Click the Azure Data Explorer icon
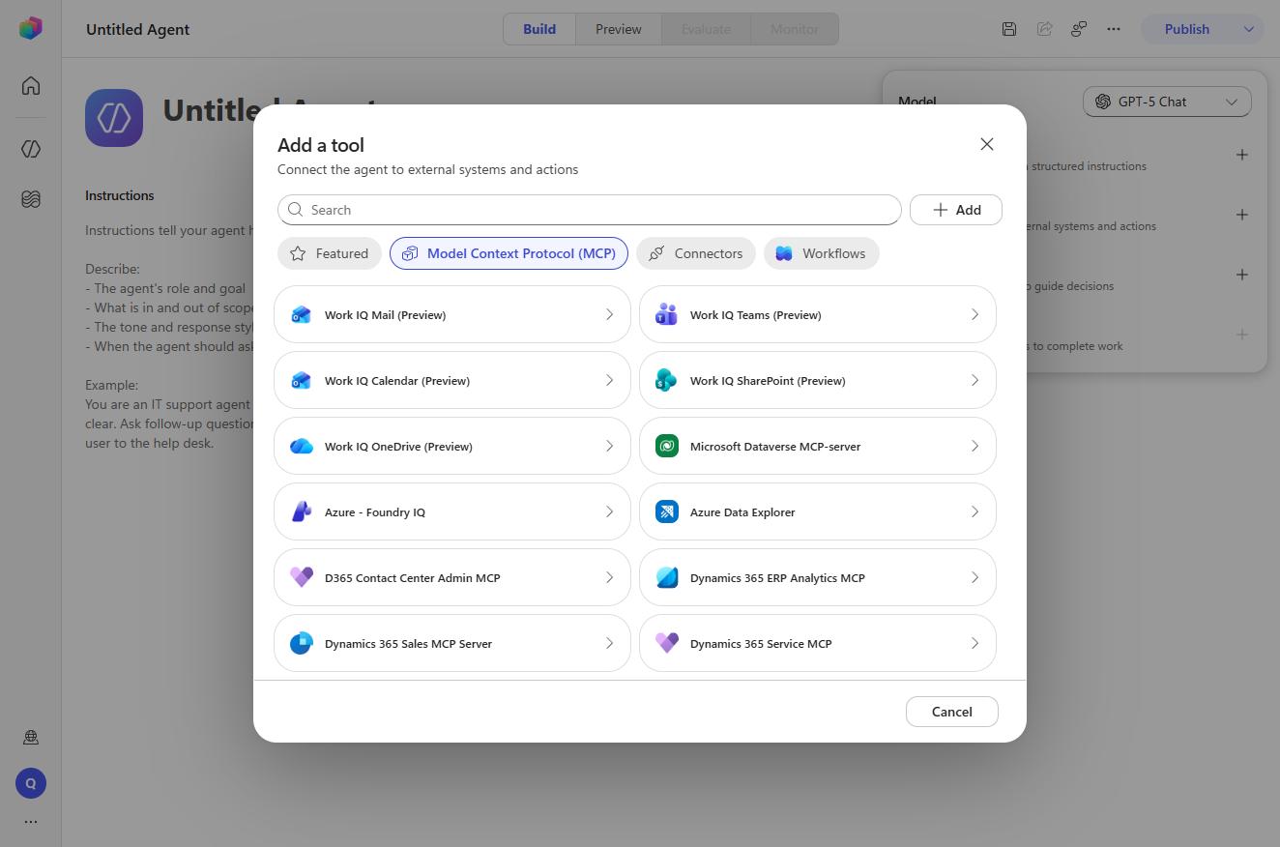The image size is (1280, 847). pyautogui.click(x=666, y=511)
